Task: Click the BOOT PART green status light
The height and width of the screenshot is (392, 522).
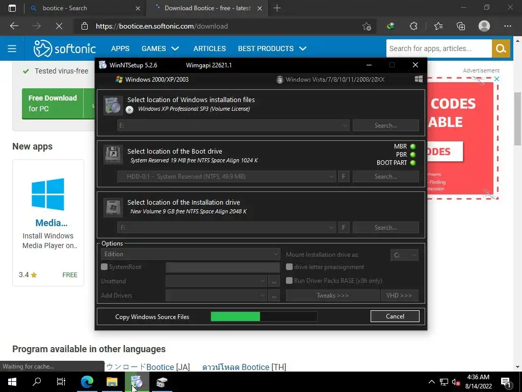Action: (413, 163)
